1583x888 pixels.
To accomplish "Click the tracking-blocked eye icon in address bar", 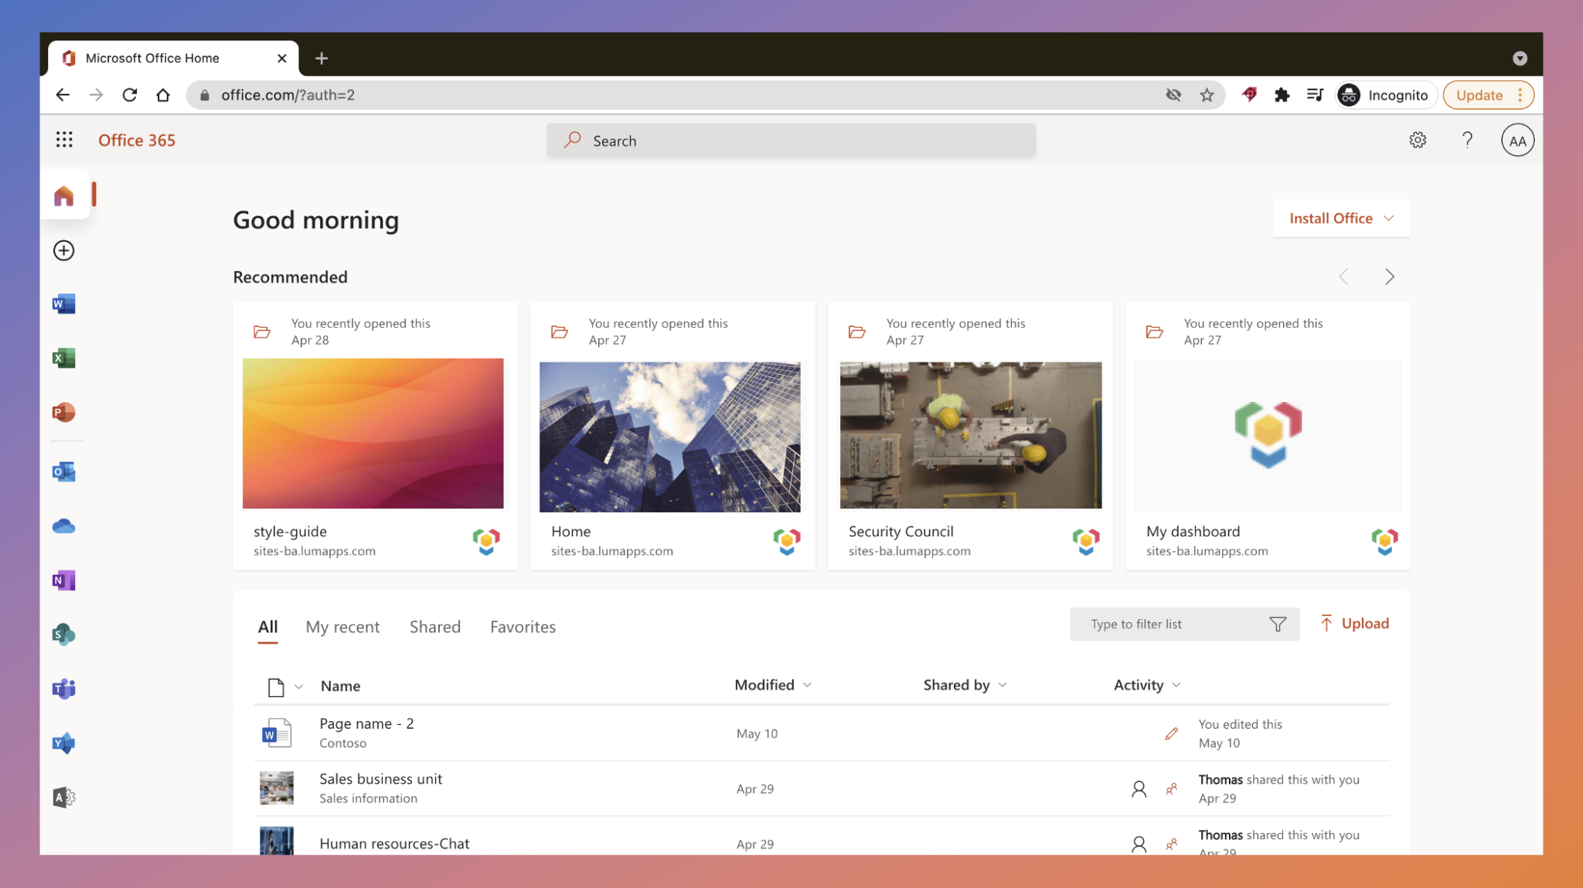I will 1173,95.
